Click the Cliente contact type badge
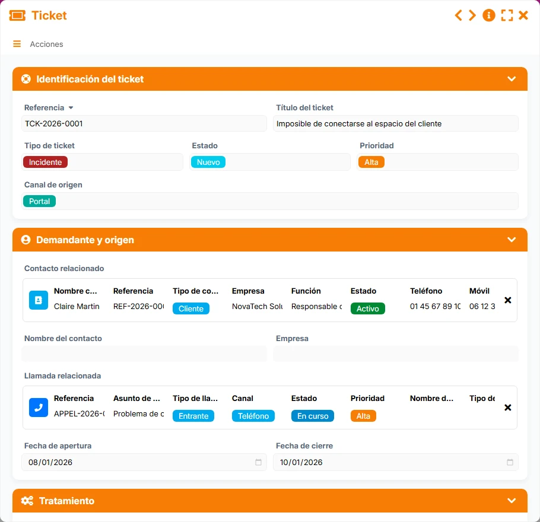The image size is (540, 522). tap(191, 308)
